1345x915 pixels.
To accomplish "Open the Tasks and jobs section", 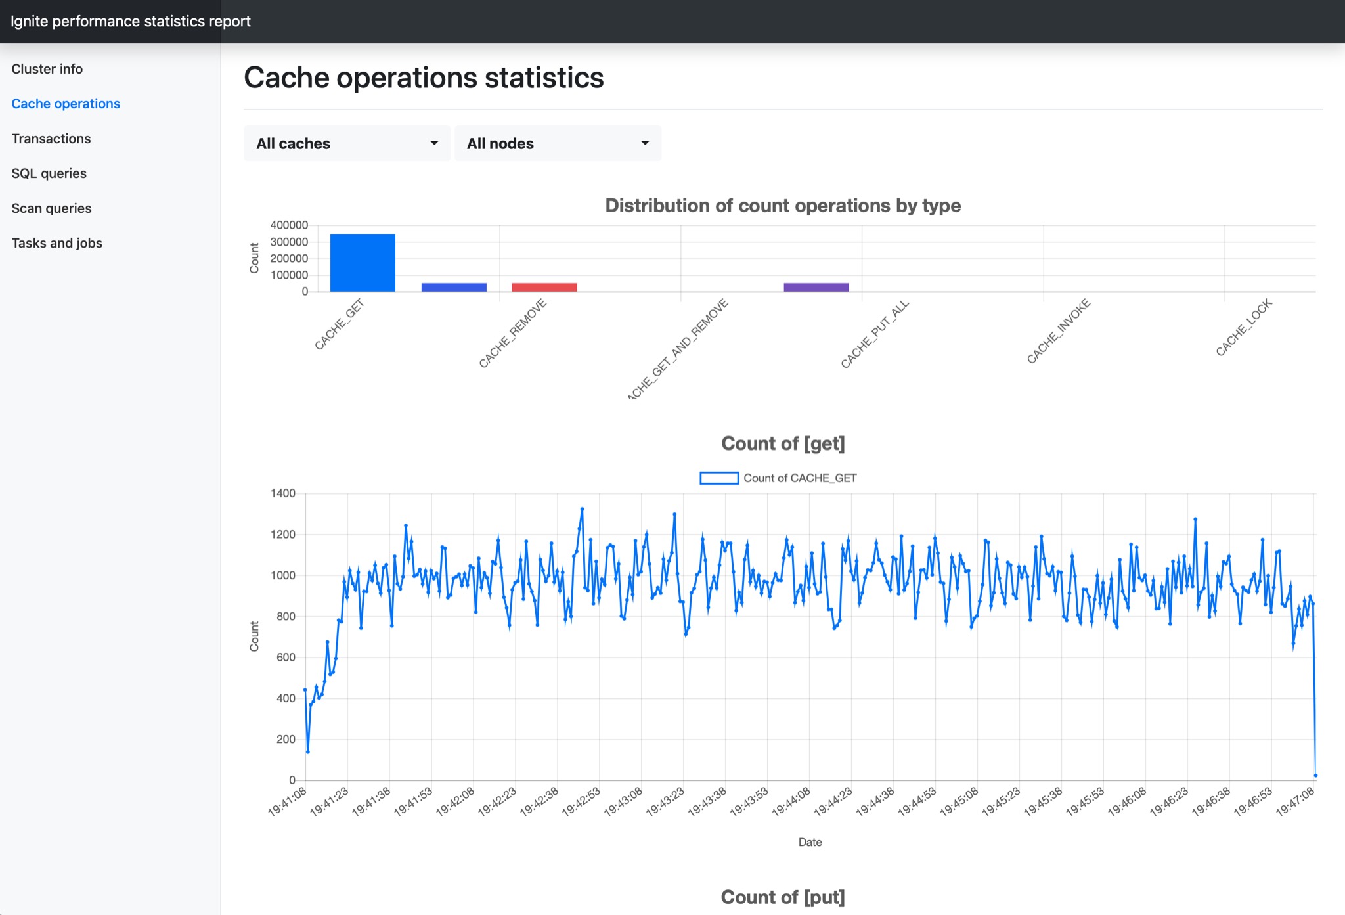I will pos(56,242).
